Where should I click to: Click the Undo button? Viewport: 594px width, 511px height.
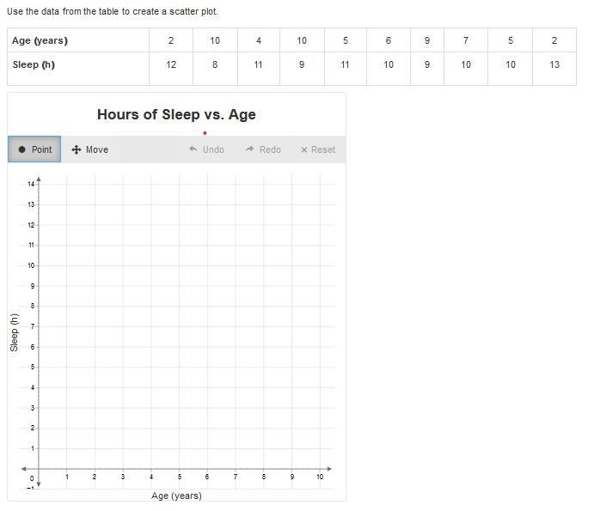206,149
